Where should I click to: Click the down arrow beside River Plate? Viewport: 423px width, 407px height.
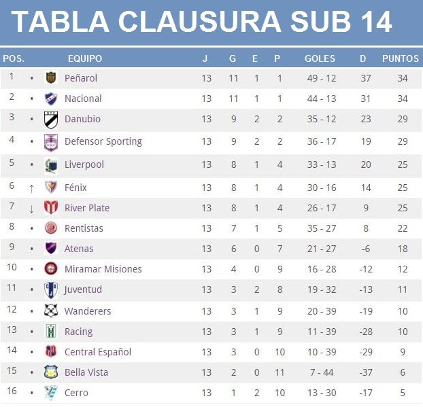tap(31, 209)
